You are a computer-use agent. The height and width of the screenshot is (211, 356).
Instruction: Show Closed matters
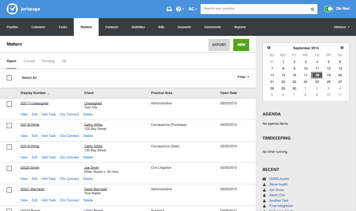click(x=29, y=61)
